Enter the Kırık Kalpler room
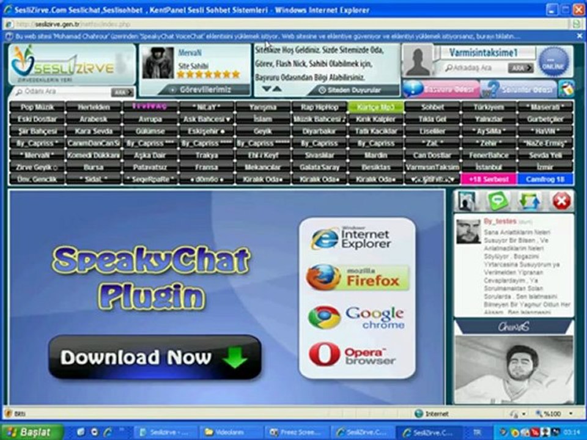Image resolution: width=587 pixels, height=440 pixels. pos(375,119)
